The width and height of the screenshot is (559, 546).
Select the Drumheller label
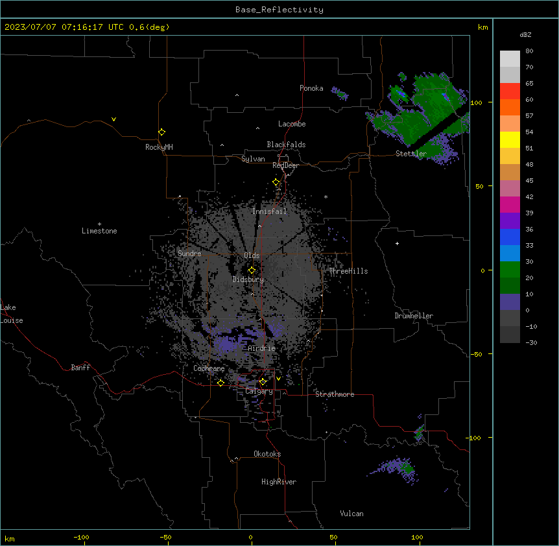[414, 316]
